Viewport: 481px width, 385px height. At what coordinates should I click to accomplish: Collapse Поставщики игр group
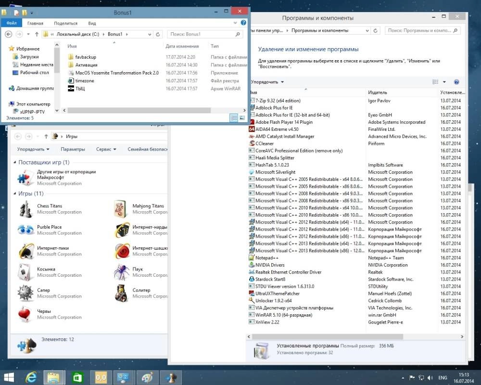[x=15, y=162]
